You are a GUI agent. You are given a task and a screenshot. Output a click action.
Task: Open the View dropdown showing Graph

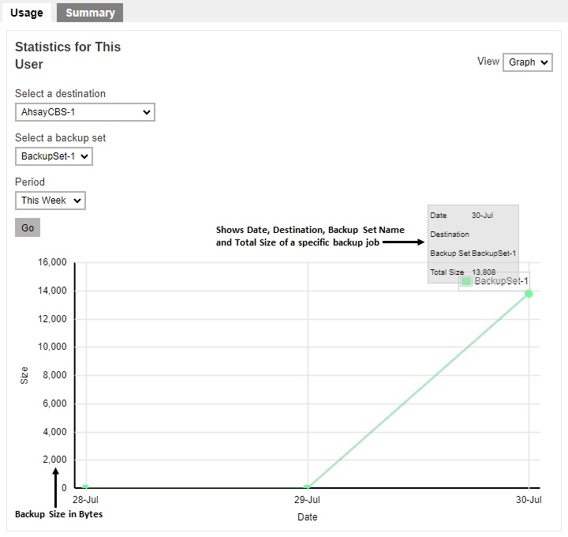click(x=528, y=62)
